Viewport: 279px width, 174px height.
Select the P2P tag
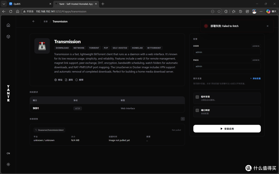click(106, 48)
